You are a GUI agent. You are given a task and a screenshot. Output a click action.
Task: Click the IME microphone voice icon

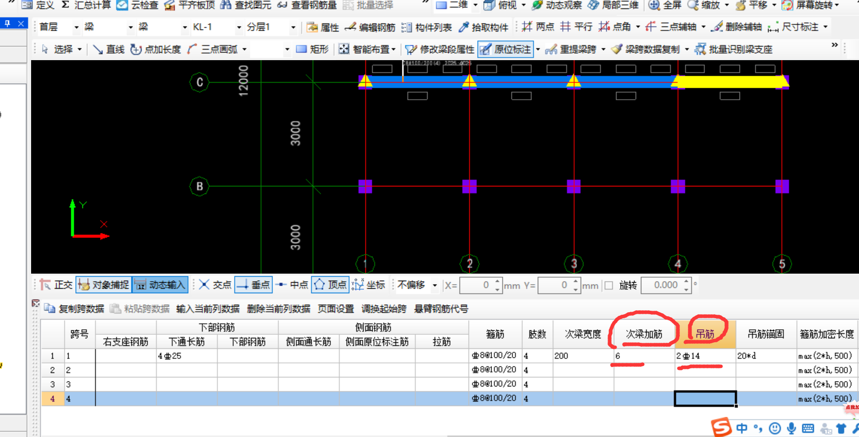click(x=791, y=428)
